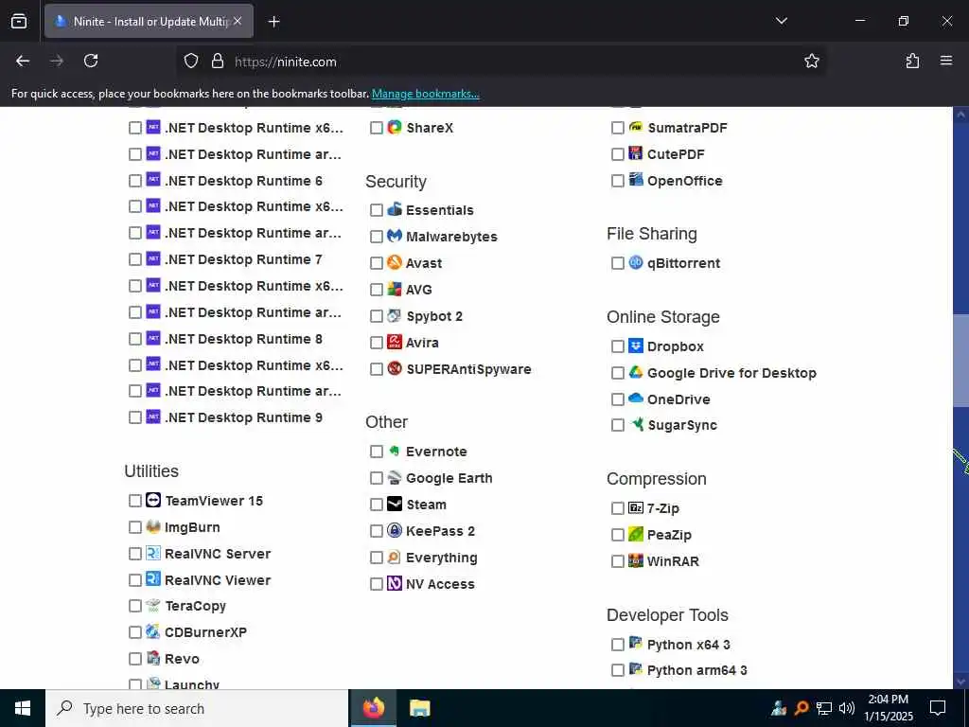Screen dimensions: 969x727
Task: Click the Revo label
Action: click(182, 659)
